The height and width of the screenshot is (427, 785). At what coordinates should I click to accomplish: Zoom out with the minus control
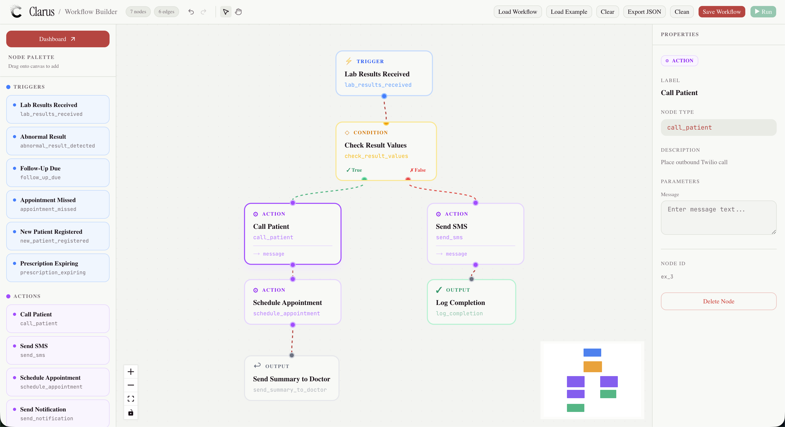coord(131,385)
